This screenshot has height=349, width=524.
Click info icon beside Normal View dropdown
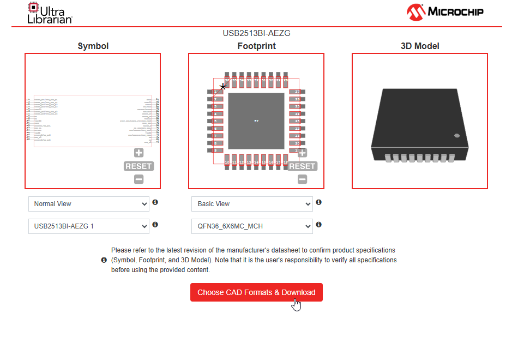tap(155, 202)
